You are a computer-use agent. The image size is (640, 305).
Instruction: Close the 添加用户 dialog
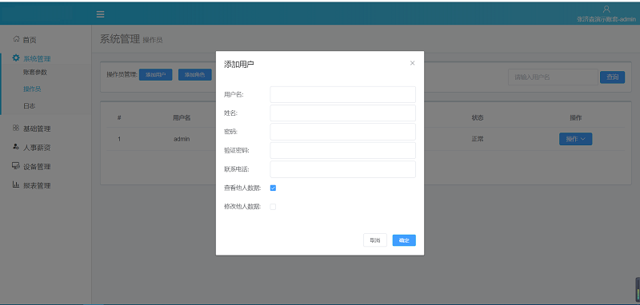click(412, 63)
